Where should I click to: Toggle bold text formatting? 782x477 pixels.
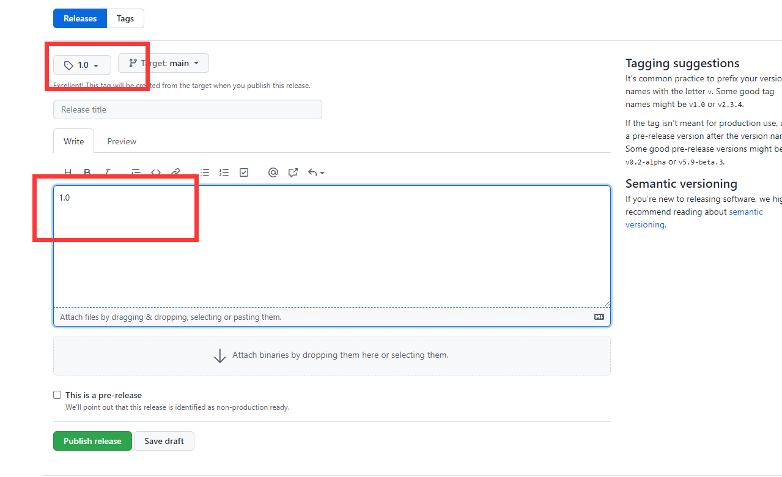[x=87, y=172]
